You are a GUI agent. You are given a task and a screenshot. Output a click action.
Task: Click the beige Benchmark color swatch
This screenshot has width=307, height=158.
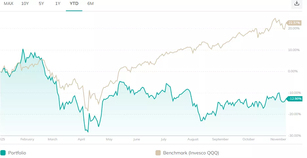click(x=158, y=153)
